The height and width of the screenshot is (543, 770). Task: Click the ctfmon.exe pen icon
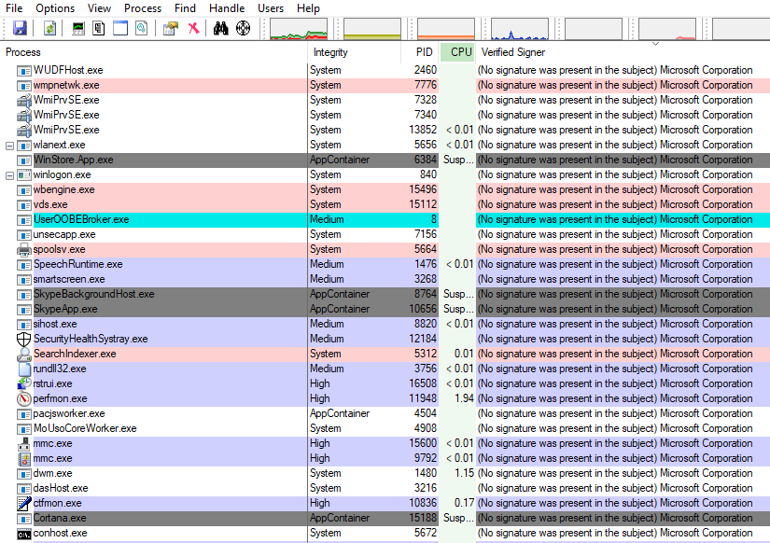(x=23, y=503)
